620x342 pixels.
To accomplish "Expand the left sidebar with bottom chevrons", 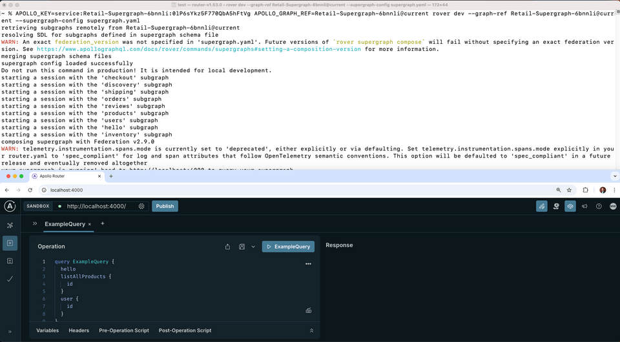I will click(x=10, y=332).
